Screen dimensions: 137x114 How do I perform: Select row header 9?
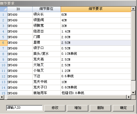[4, 60]
